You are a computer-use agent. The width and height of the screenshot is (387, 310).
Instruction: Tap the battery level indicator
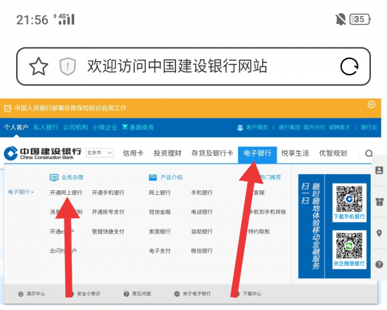pos(360,19)
